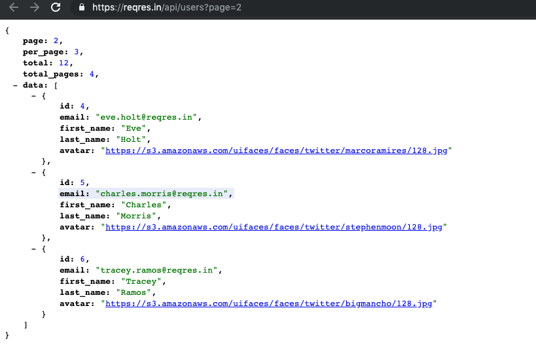
Task: Click the total value 12
Action: pyautogui.click(x=63, y=63)
